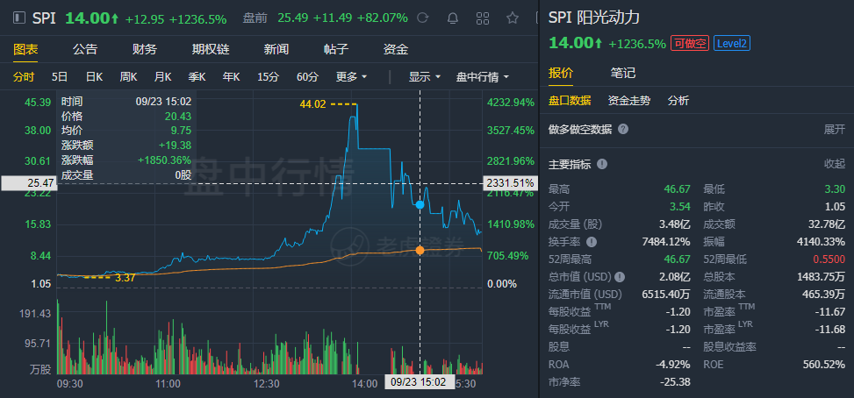Click the info icon beside 换手率
The width and height of the screenshot is (854, 398).
(x=592, y=242)
